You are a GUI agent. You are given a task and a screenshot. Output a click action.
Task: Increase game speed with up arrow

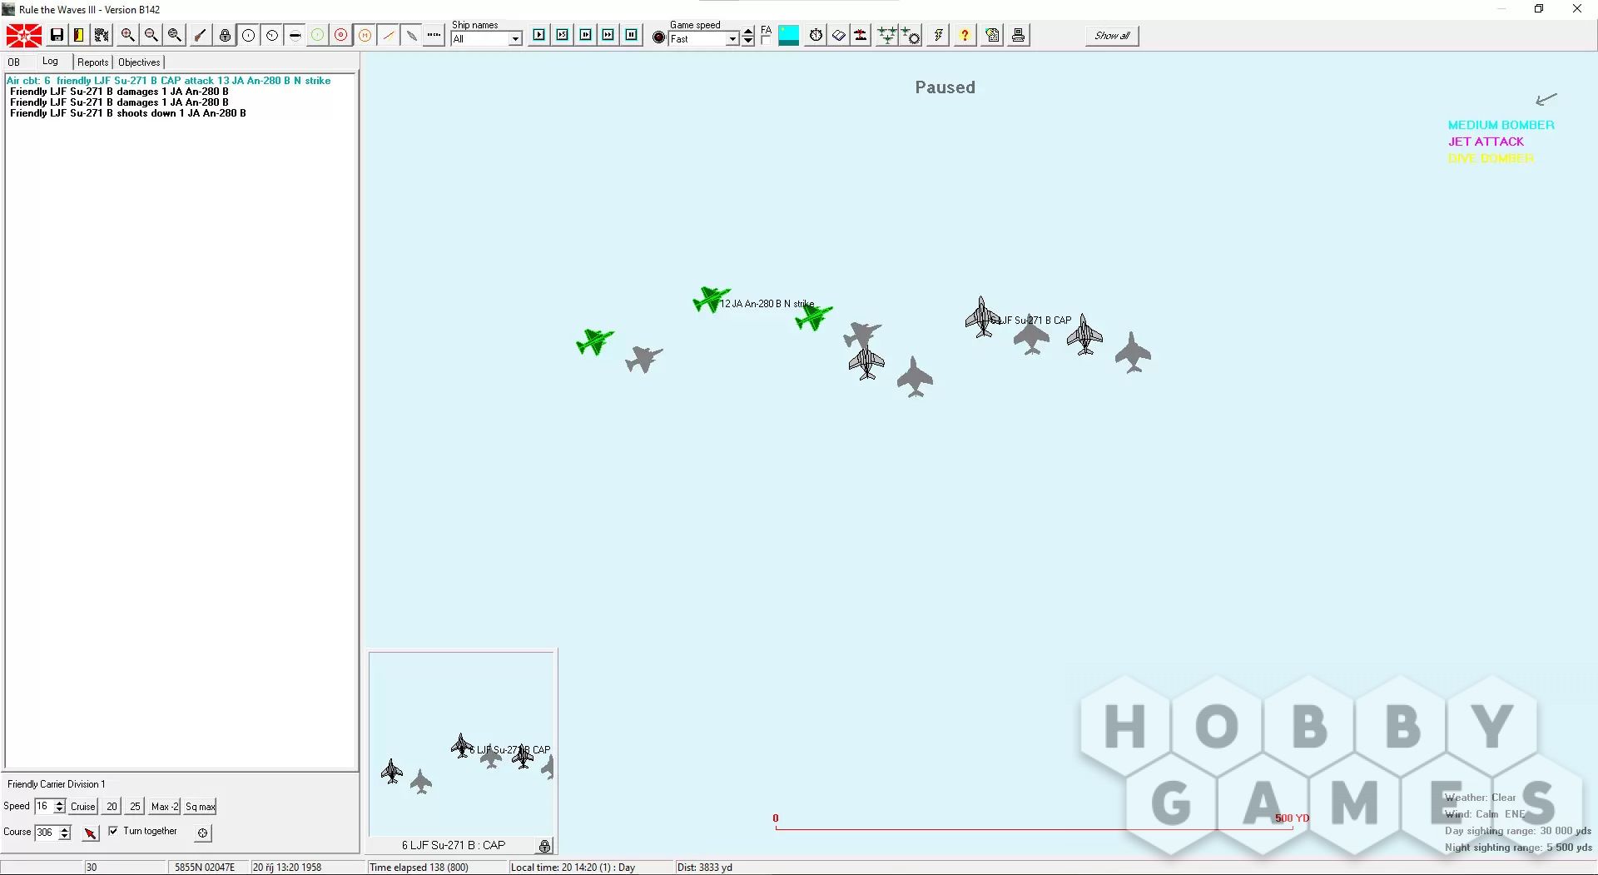click(748, 32)
